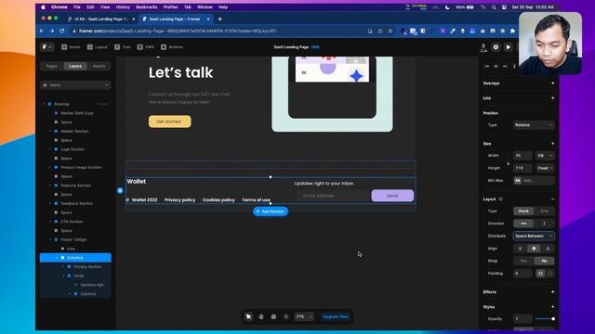
Task: Set direction to vertical
Action: (544, 224)
